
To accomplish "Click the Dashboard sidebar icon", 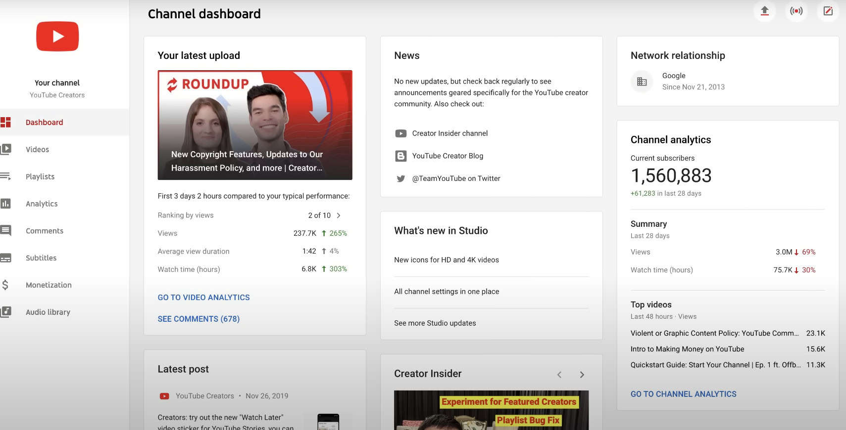I will click(x=5, y=122).
